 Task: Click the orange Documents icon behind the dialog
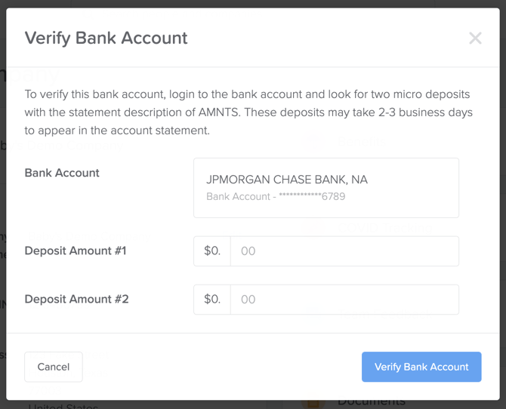pos(313,403)
